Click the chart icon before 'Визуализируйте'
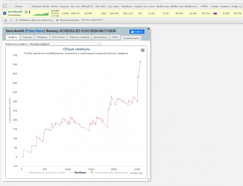This screenshot has width=243, height=186. 57,20
